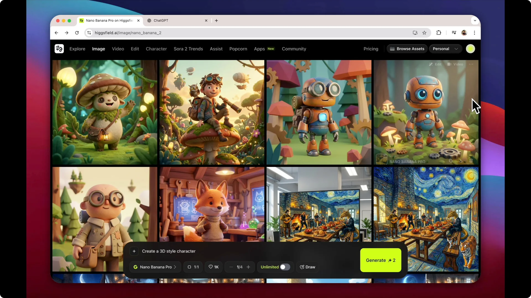Click the 1K quality diamond icon

[210, 267]
